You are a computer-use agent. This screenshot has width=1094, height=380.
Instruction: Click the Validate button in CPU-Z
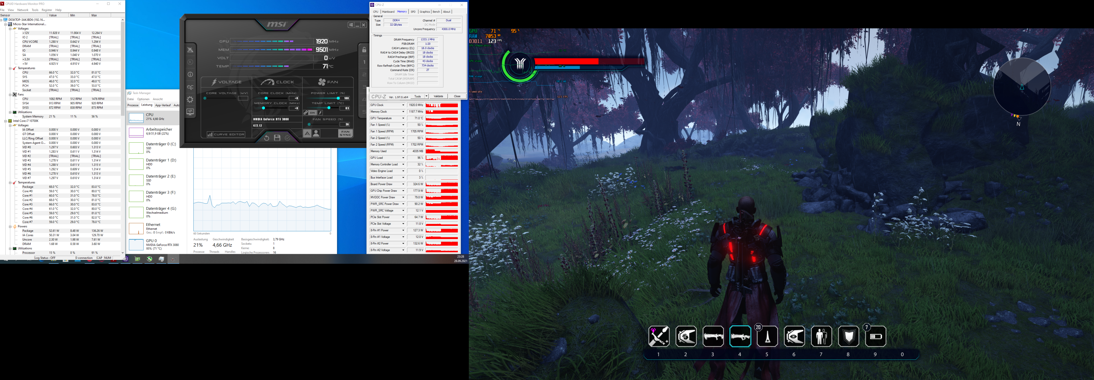pos(438,96)
